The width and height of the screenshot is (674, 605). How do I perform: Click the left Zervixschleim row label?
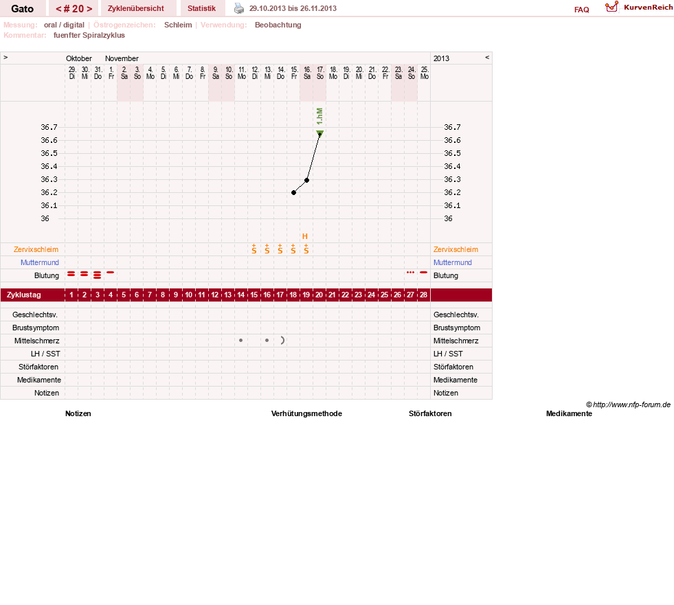pyautogui.click(x=36, y=250)
